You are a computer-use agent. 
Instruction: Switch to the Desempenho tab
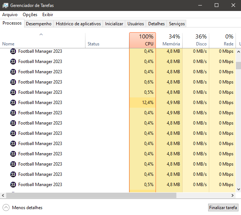pyautogui.click(x=39, y=24)
